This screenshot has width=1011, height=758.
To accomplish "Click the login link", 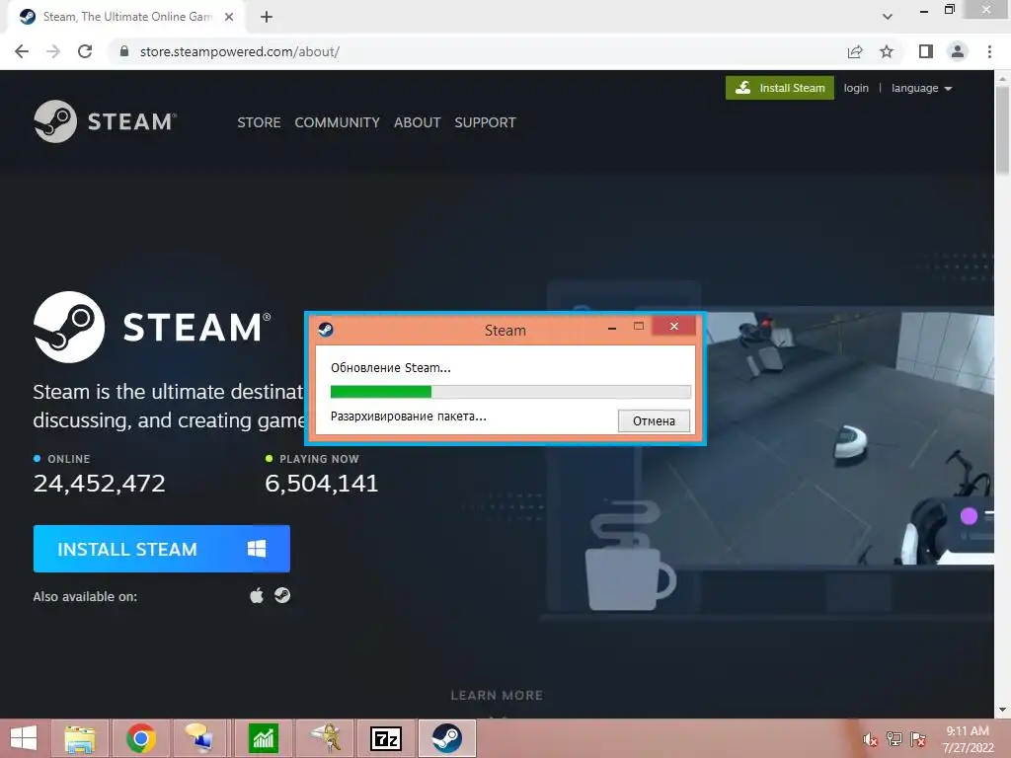I will 856,88.
